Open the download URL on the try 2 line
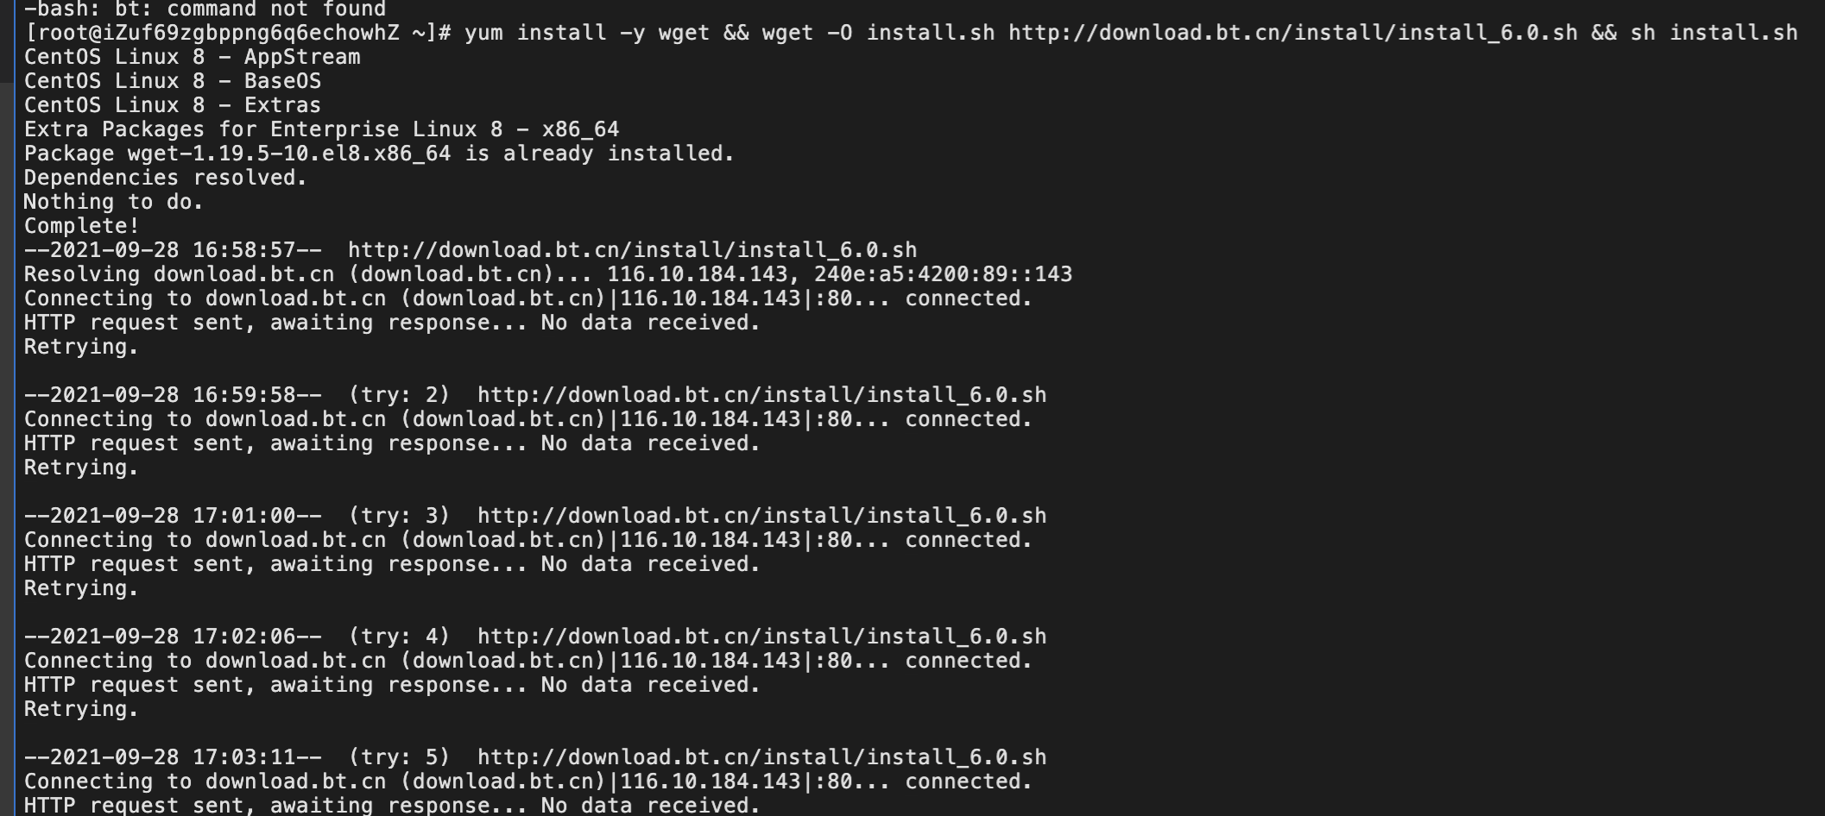This screenshot has height=816, width=1825. 761,395
